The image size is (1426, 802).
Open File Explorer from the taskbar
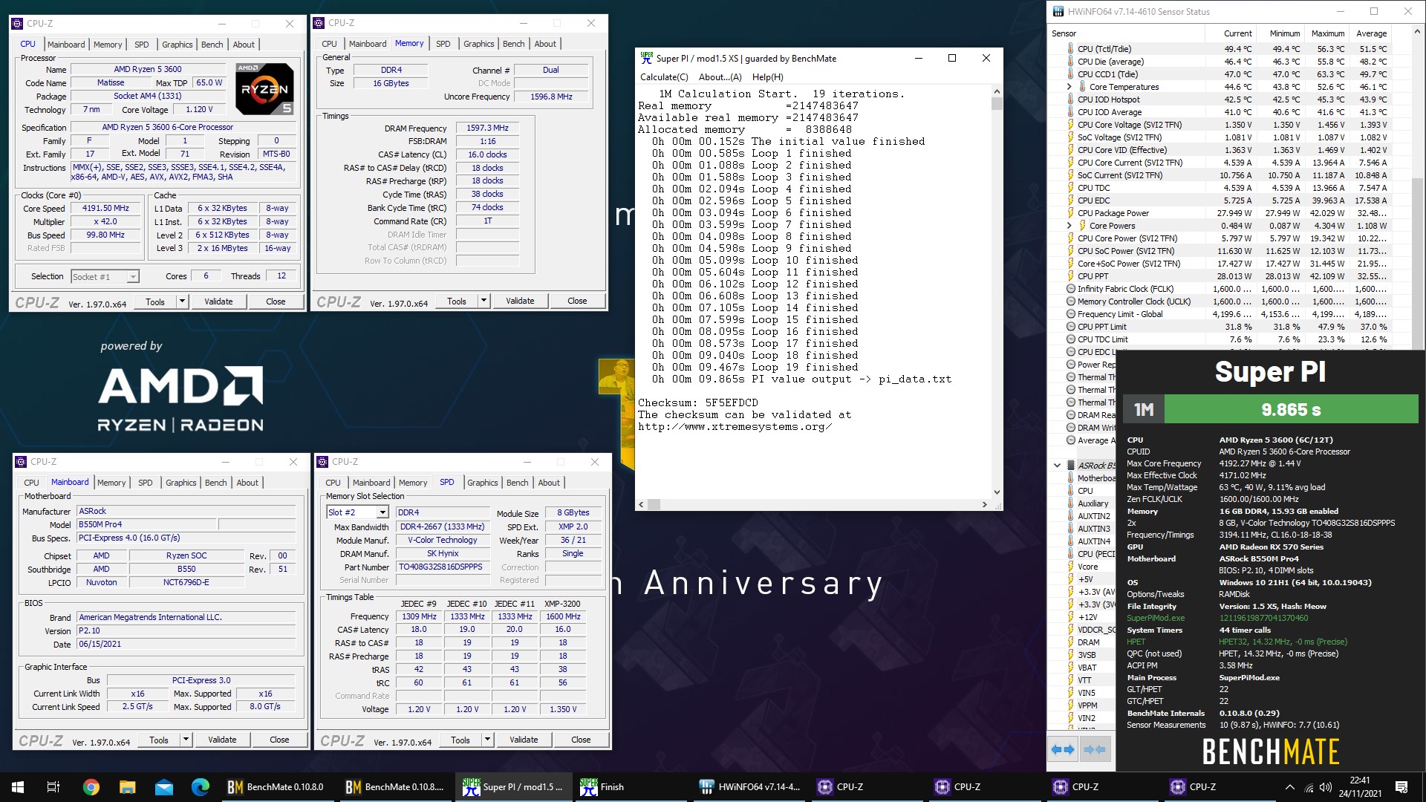pos(128,787)
